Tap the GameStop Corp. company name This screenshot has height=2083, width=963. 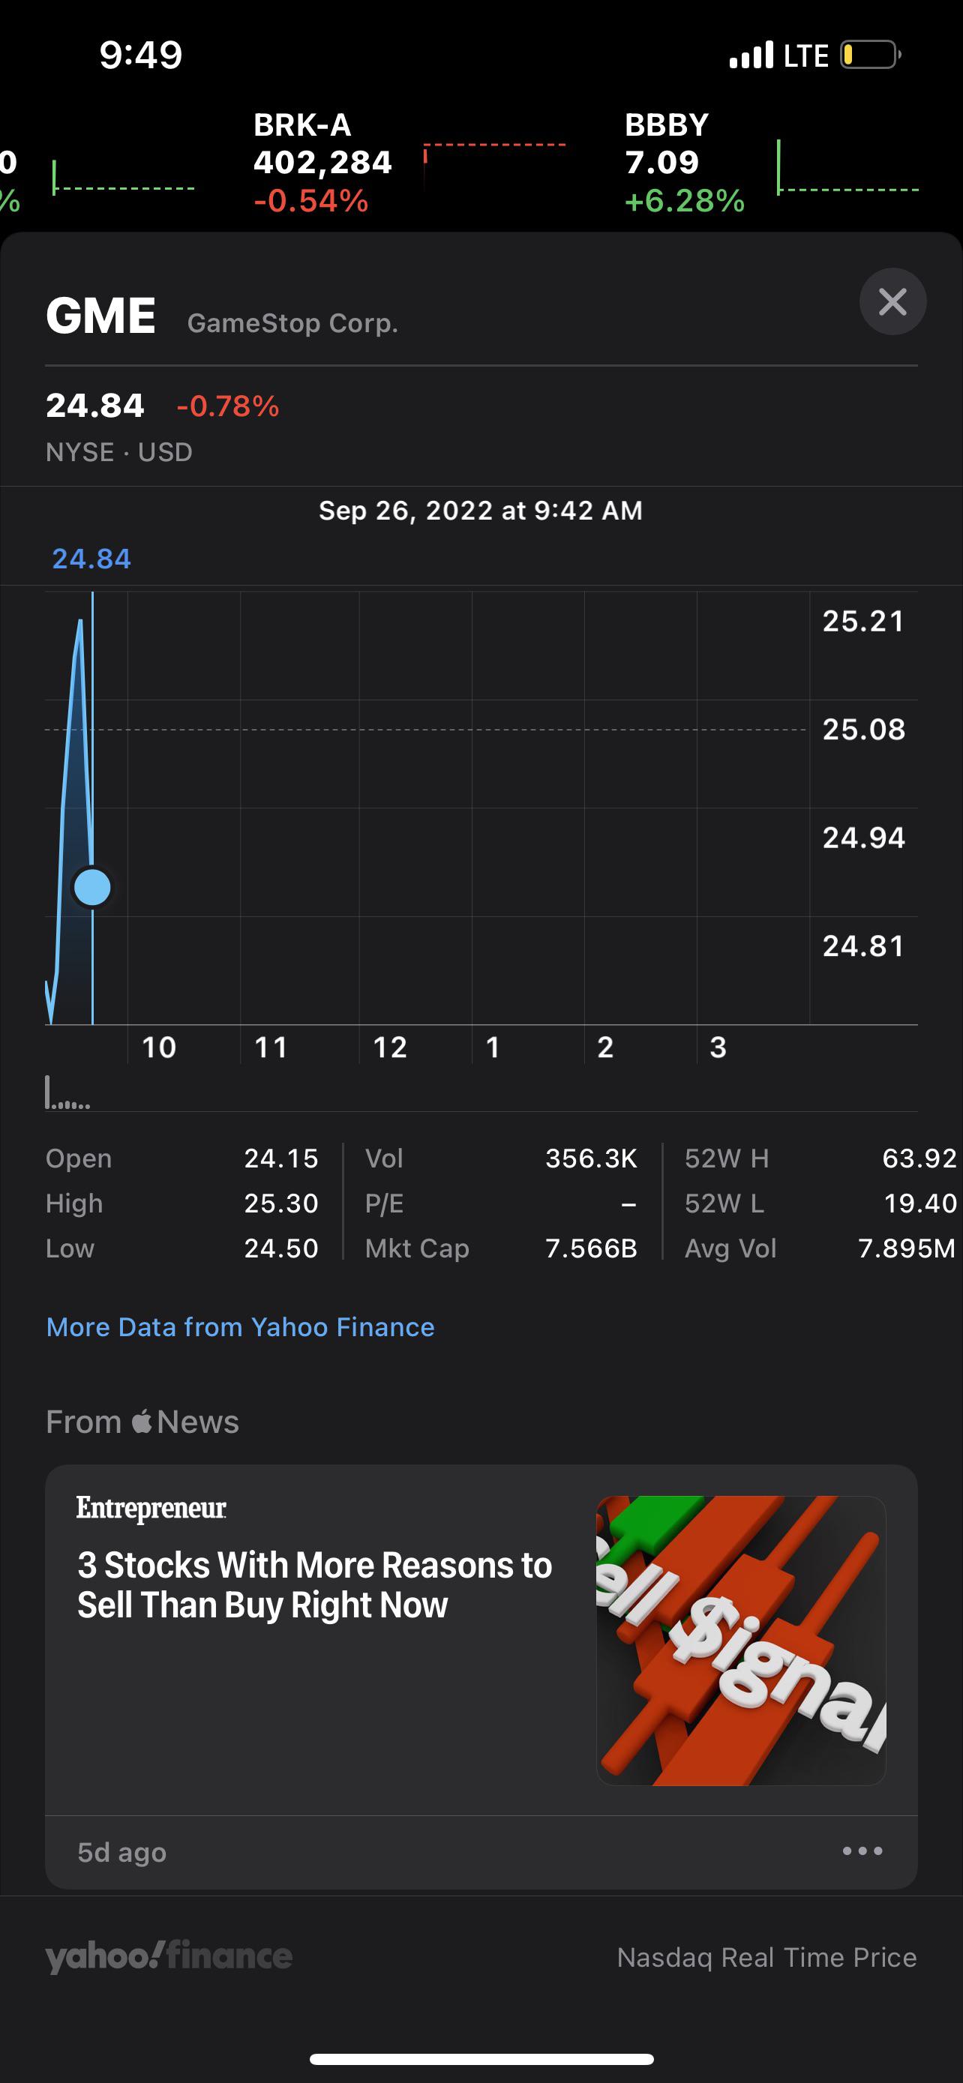(292, 323)
